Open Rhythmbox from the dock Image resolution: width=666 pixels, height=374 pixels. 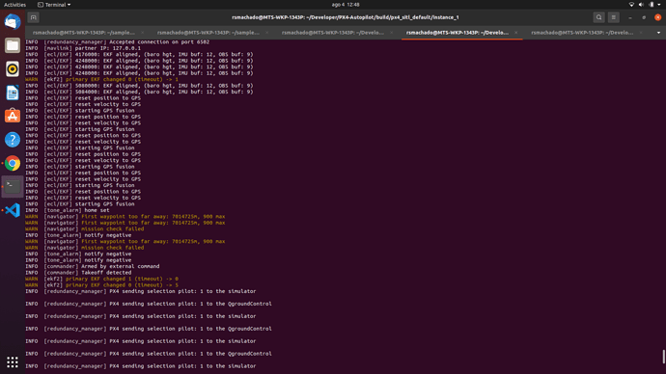(x=13, y=69)
